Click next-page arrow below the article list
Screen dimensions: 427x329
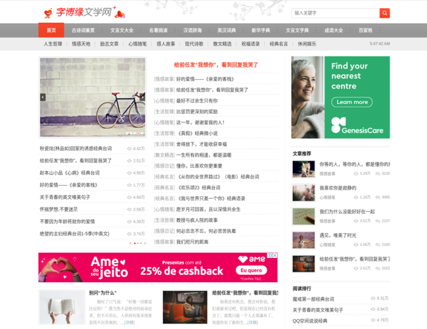tap(145, 243)
